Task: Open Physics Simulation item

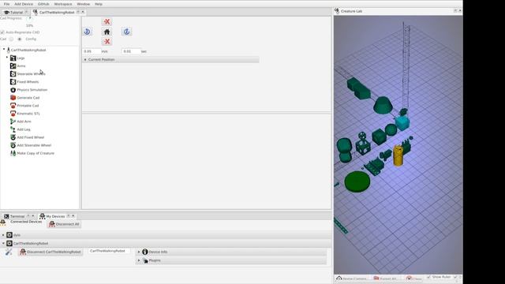Action: 32,89
